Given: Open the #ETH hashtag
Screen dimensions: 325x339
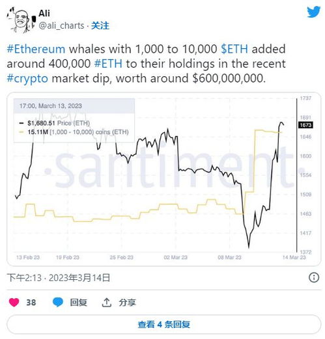Looking at the screenshot, I should [108, 64].
